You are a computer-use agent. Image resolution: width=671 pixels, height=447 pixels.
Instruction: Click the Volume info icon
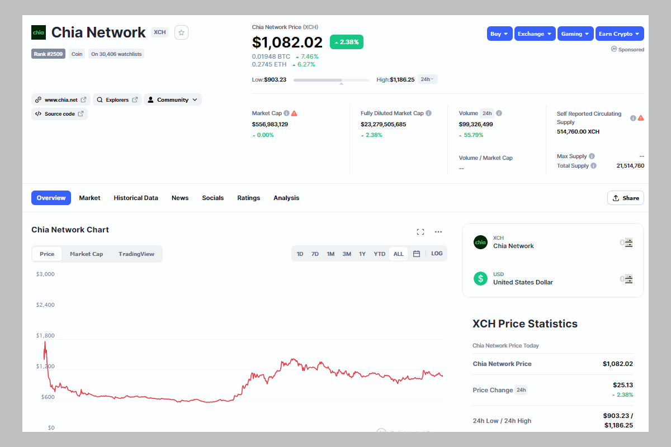click(499, 113)
